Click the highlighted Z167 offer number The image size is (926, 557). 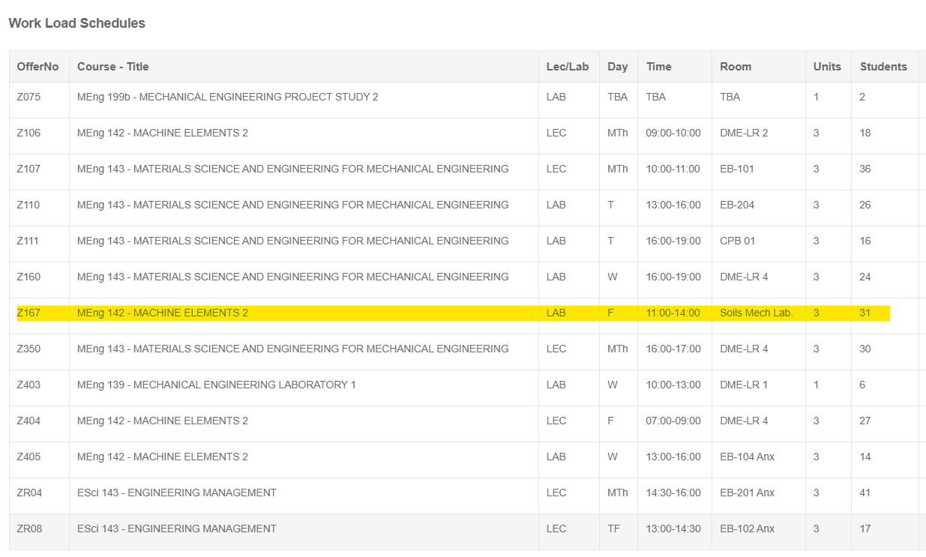pyautogui.click(x=28, y=313)
